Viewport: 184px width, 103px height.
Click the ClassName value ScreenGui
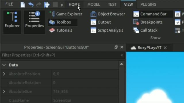coord(62,100)
